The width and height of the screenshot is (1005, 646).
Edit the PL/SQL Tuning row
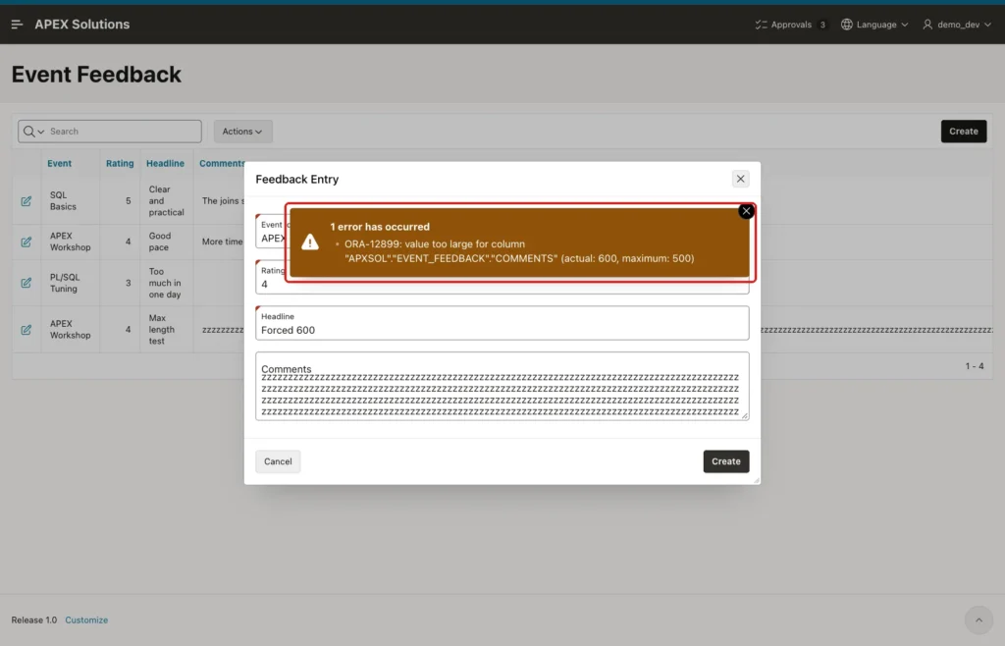26,283
